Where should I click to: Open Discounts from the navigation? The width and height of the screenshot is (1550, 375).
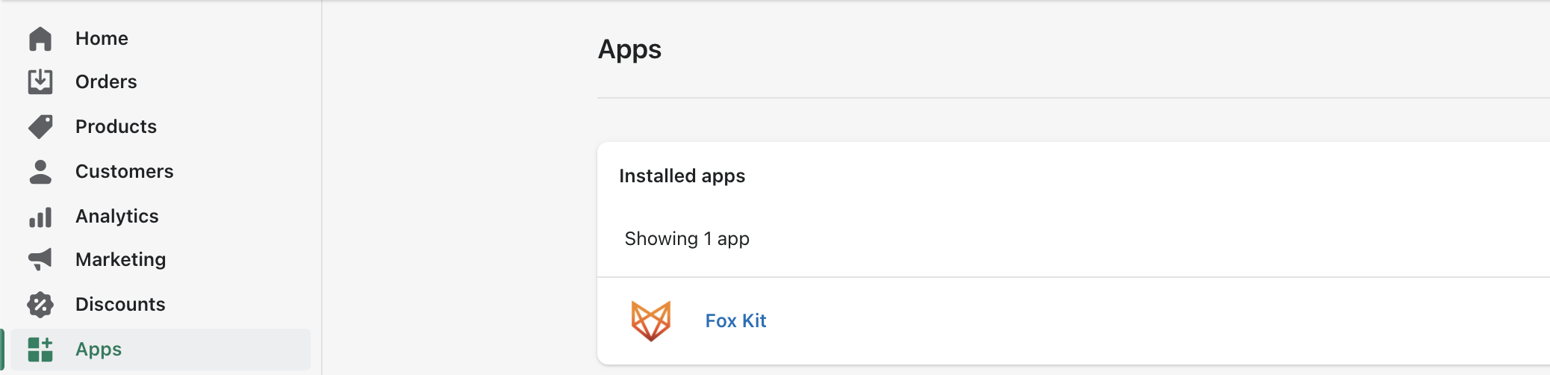tap(120, 304)
